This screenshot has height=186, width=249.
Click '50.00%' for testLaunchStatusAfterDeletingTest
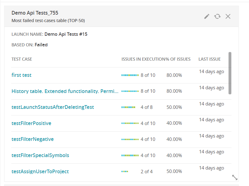[x=174, y=107]
